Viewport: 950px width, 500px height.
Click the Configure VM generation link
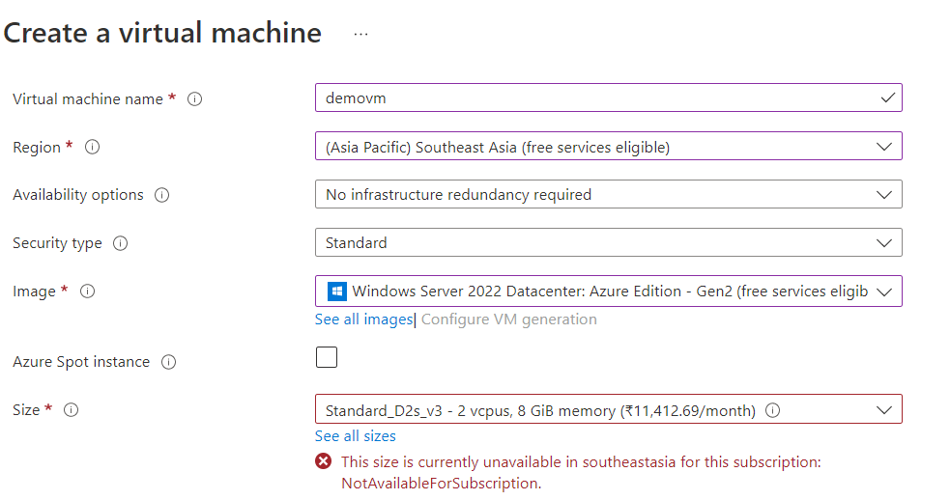(509, 319)
